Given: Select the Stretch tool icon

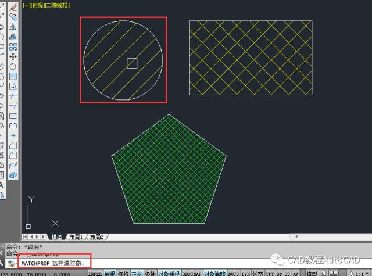Looking at the screenshot, I should click(x=13, y=86).
